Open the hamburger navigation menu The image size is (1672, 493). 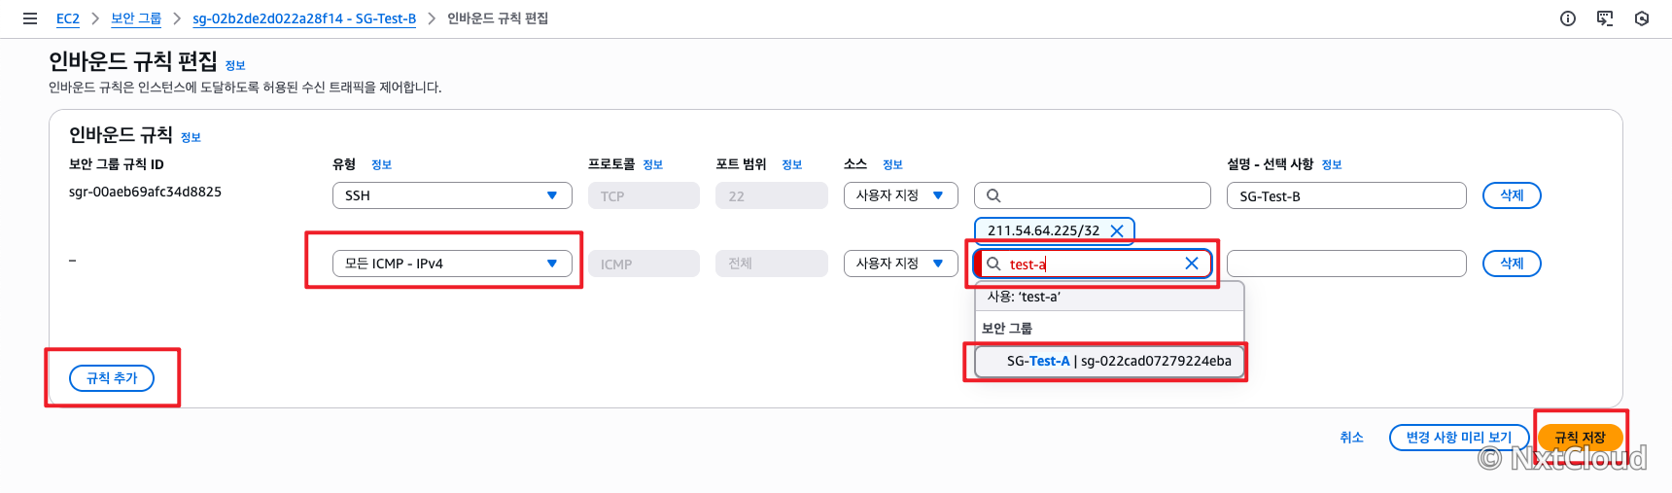pyautogui.click(x=30, y=18)
